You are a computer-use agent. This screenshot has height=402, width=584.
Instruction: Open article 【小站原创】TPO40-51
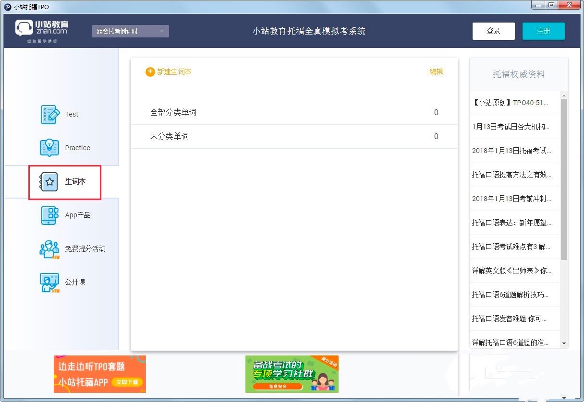(x=515, y=103)
